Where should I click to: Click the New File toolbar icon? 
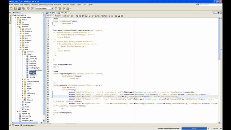(12, 8)
